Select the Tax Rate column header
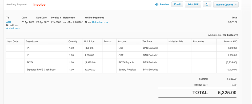 [x=154, y=41]
